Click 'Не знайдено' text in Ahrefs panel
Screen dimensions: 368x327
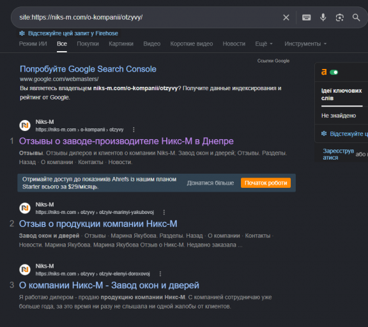click(x=339, y=116)
